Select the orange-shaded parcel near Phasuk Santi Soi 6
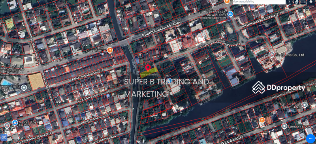Screen dimensions: 316x144 36,81
